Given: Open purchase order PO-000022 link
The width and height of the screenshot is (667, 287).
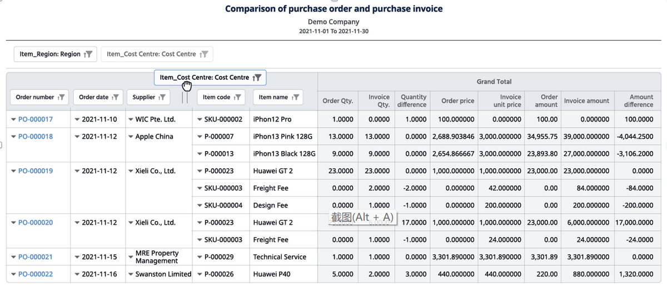Looking at the screenshot, I should click(36, 274).
